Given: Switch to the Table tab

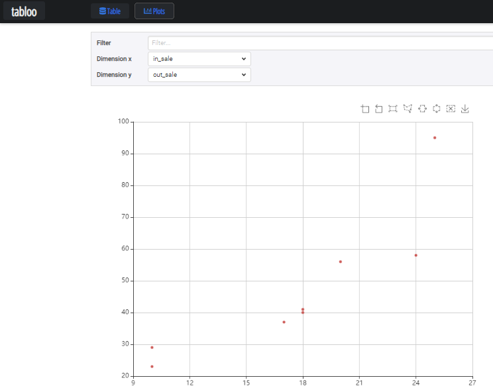Looking at the screenshot, I should [x=110, y=11].
